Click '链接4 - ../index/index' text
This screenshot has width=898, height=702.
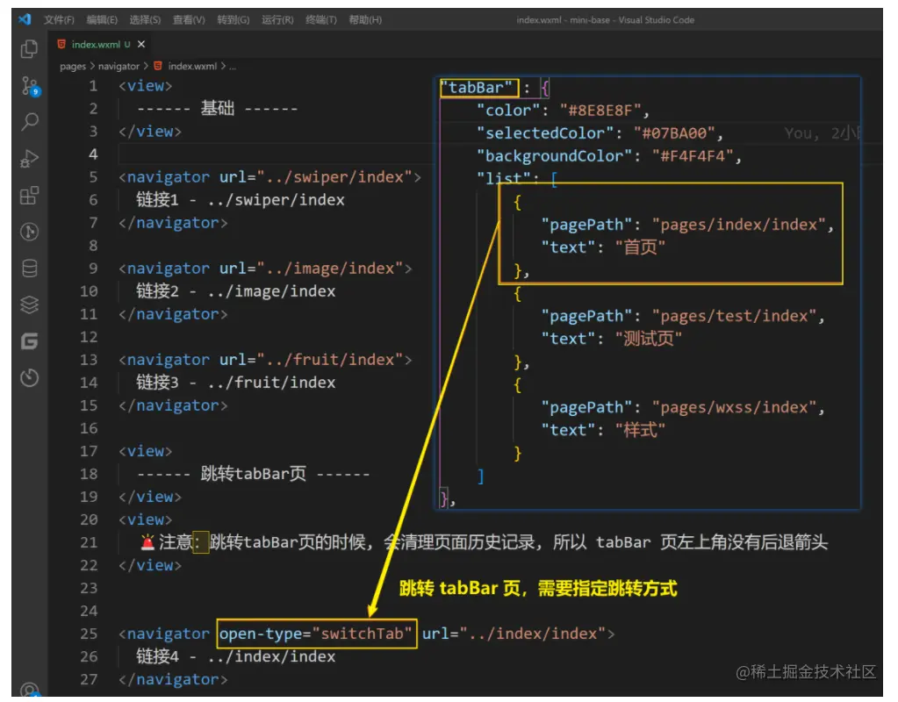click(x=236, y=656)
